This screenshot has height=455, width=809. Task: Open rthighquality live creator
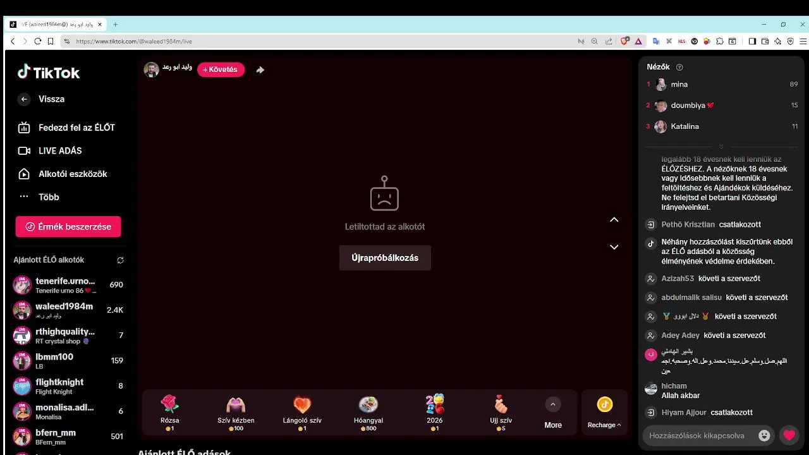pos(68,336)
